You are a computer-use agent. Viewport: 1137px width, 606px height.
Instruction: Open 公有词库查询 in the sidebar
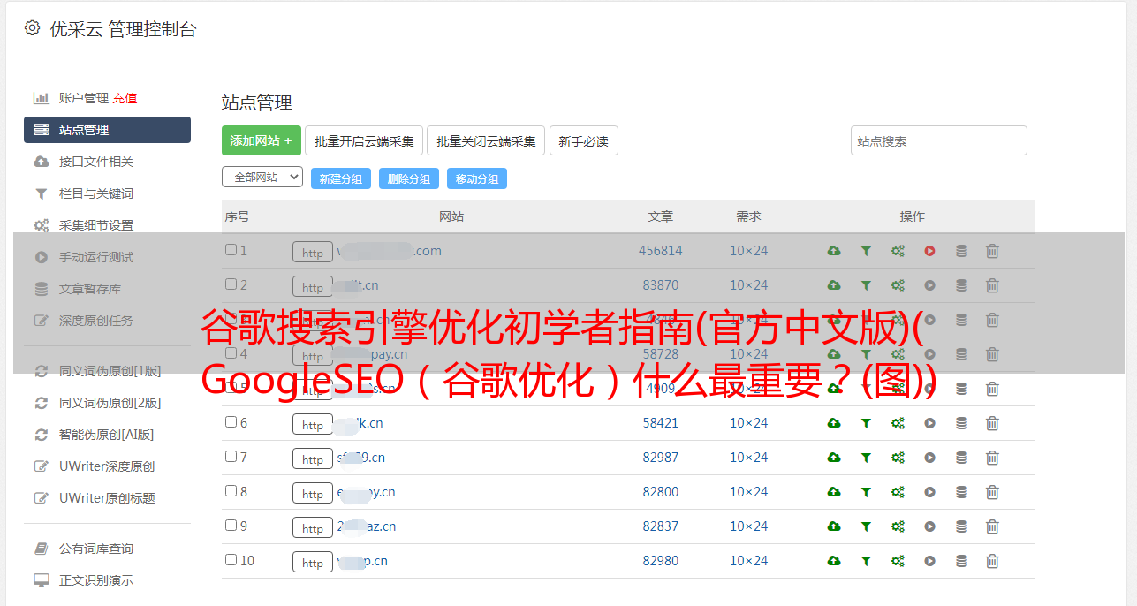pos(96,549)
